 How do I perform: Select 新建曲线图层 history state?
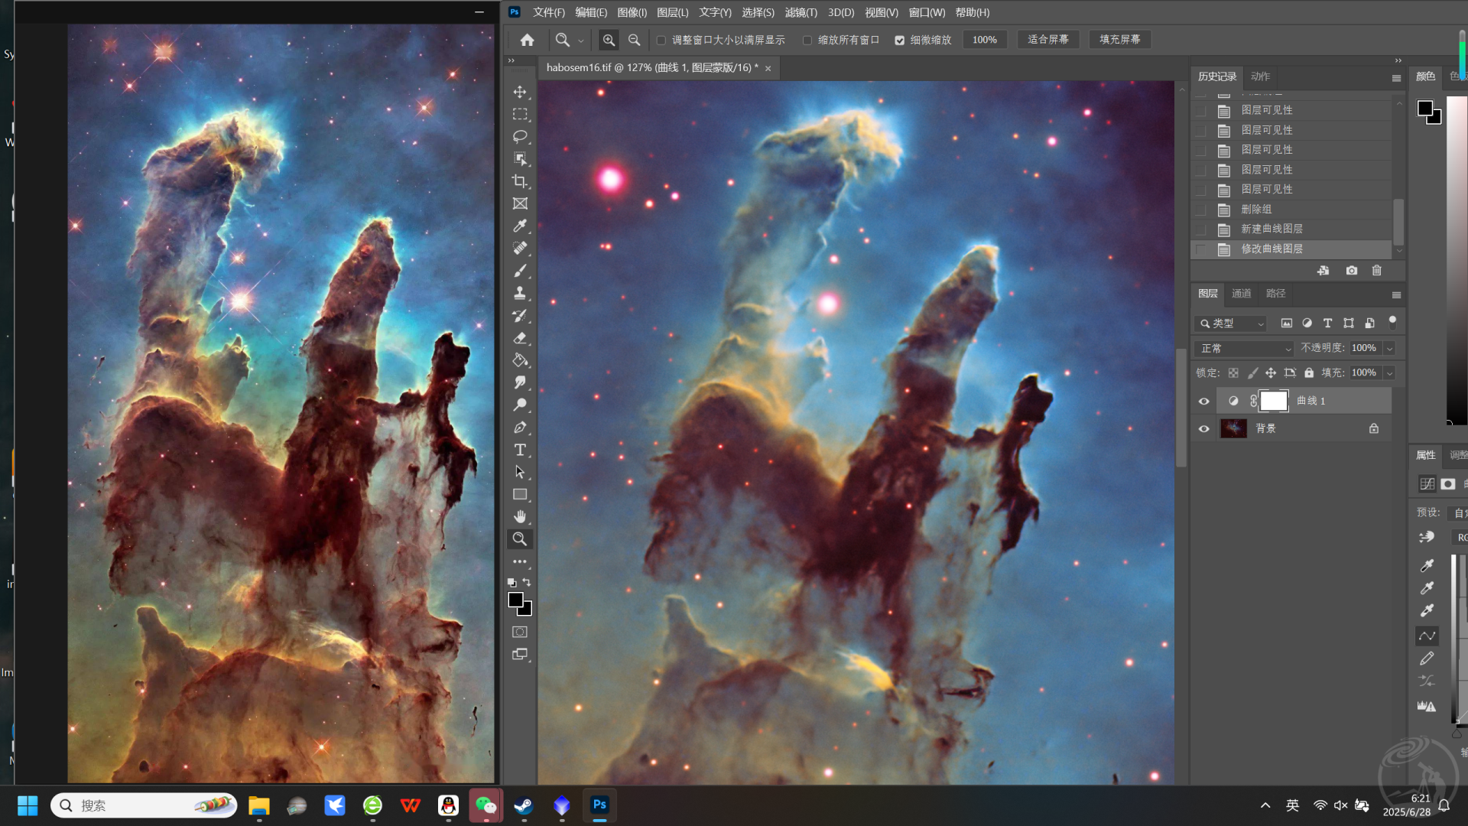point(1292,229)
